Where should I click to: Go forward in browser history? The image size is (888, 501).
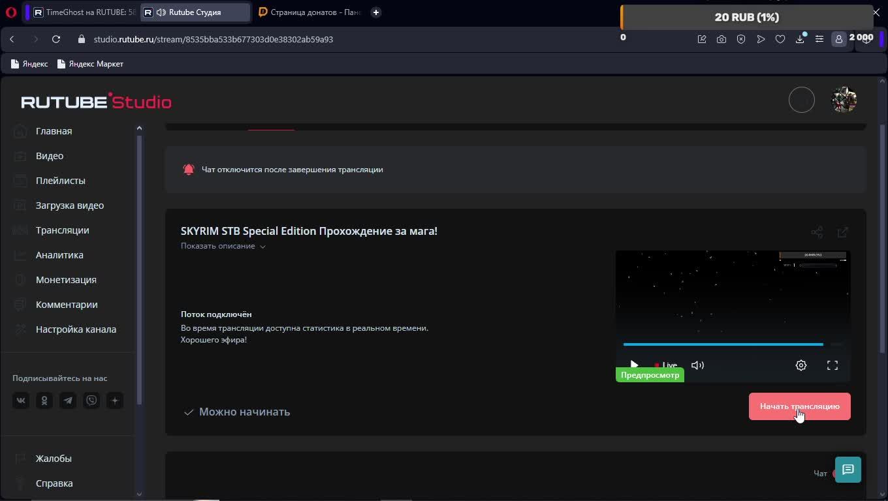[x=35, y=39]
